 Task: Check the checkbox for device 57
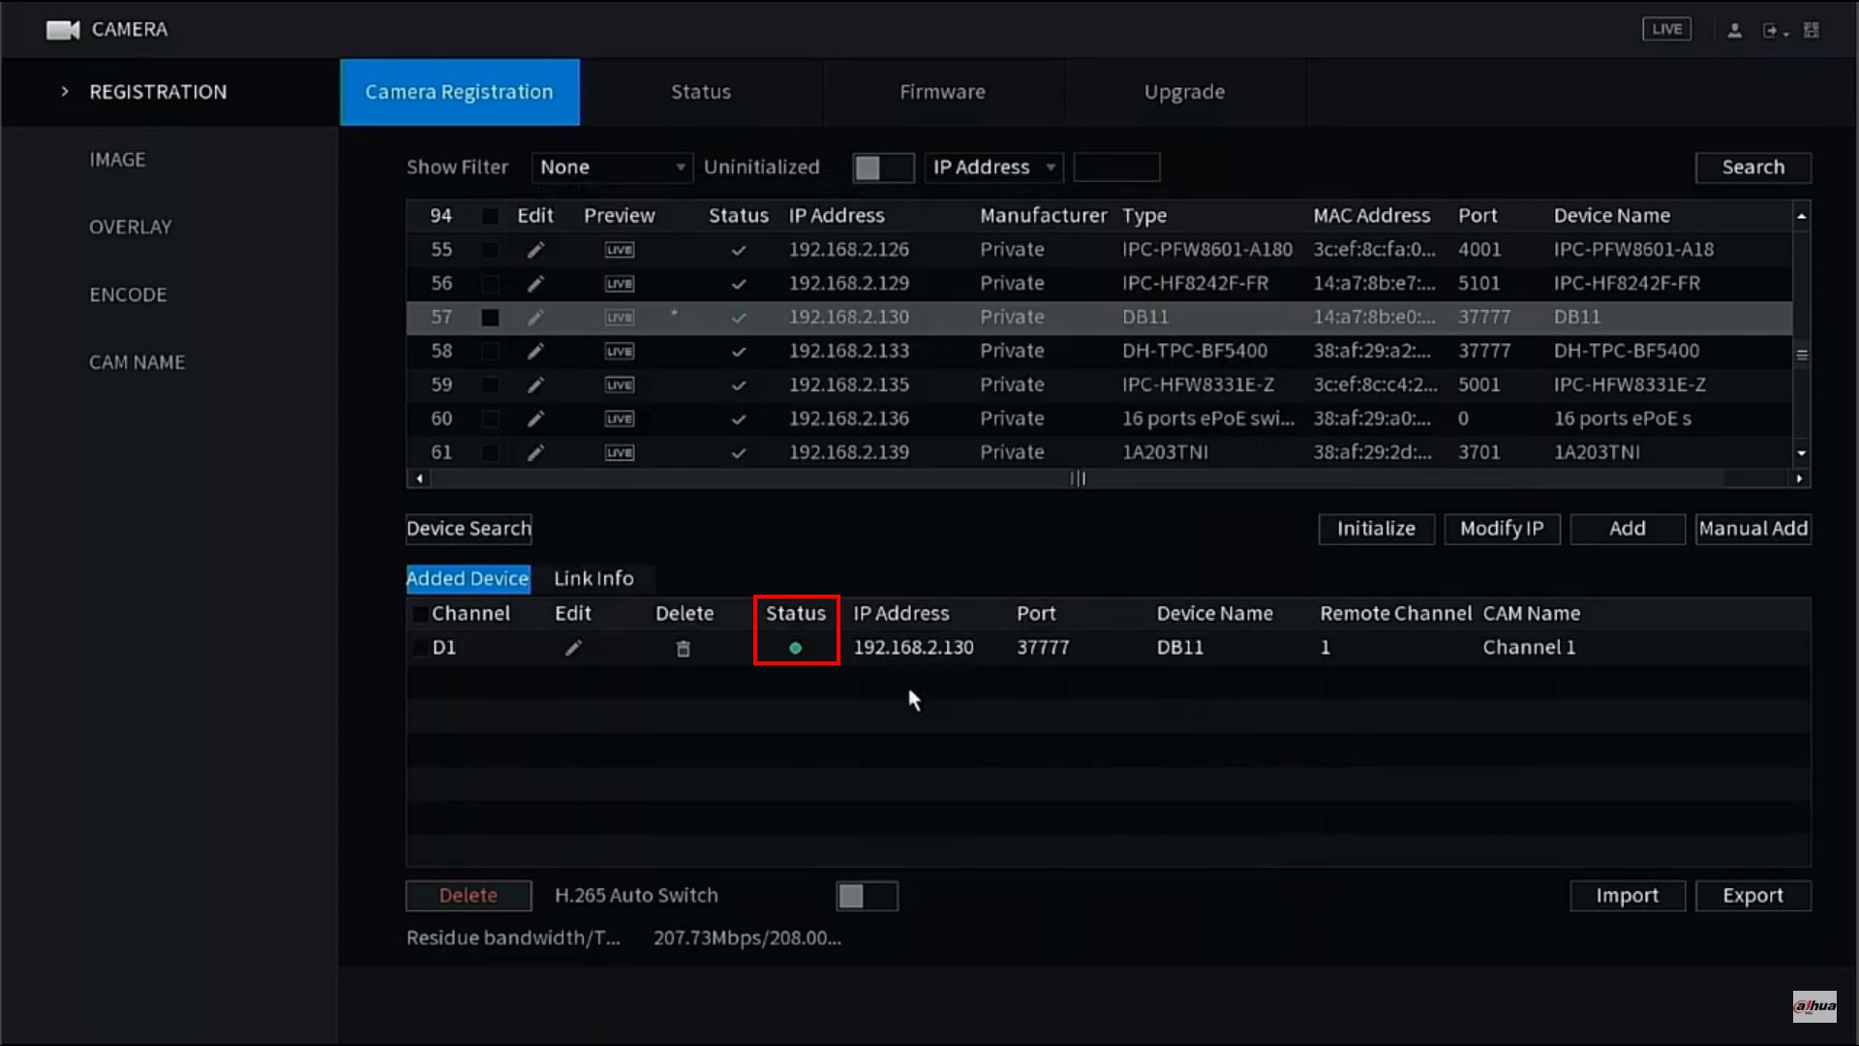click(490, 317)
